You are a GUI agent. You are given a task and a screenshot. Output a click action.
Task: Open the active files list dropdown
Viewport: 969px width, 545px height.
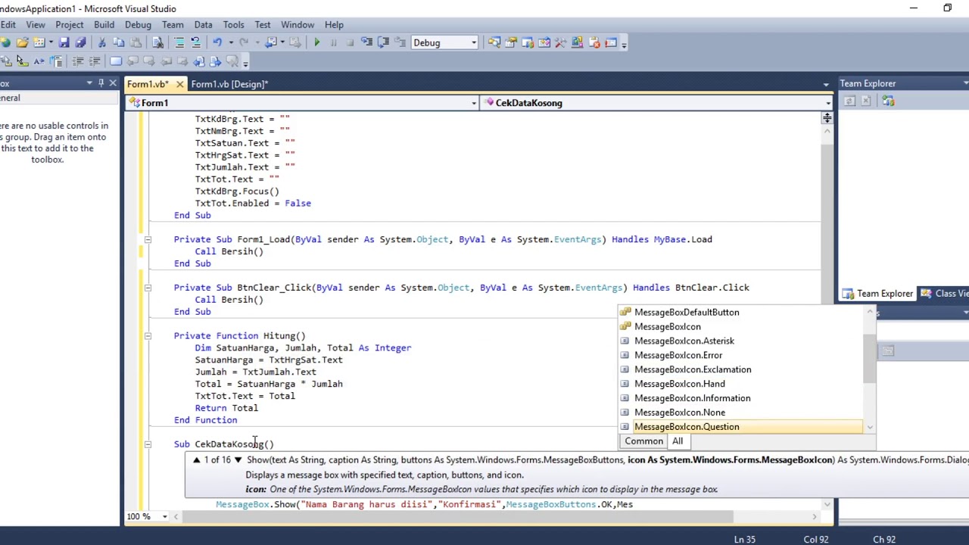pyautogui.click(x=826, y=84)
